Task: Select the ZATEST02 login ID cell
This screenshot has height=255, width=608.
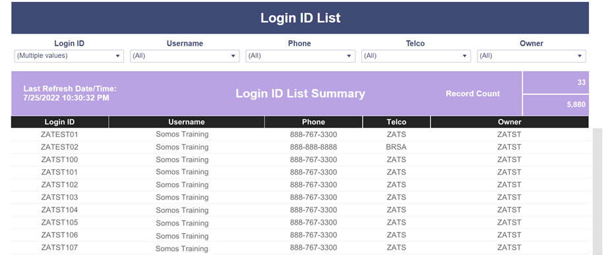Action: (x=60, y=147)
